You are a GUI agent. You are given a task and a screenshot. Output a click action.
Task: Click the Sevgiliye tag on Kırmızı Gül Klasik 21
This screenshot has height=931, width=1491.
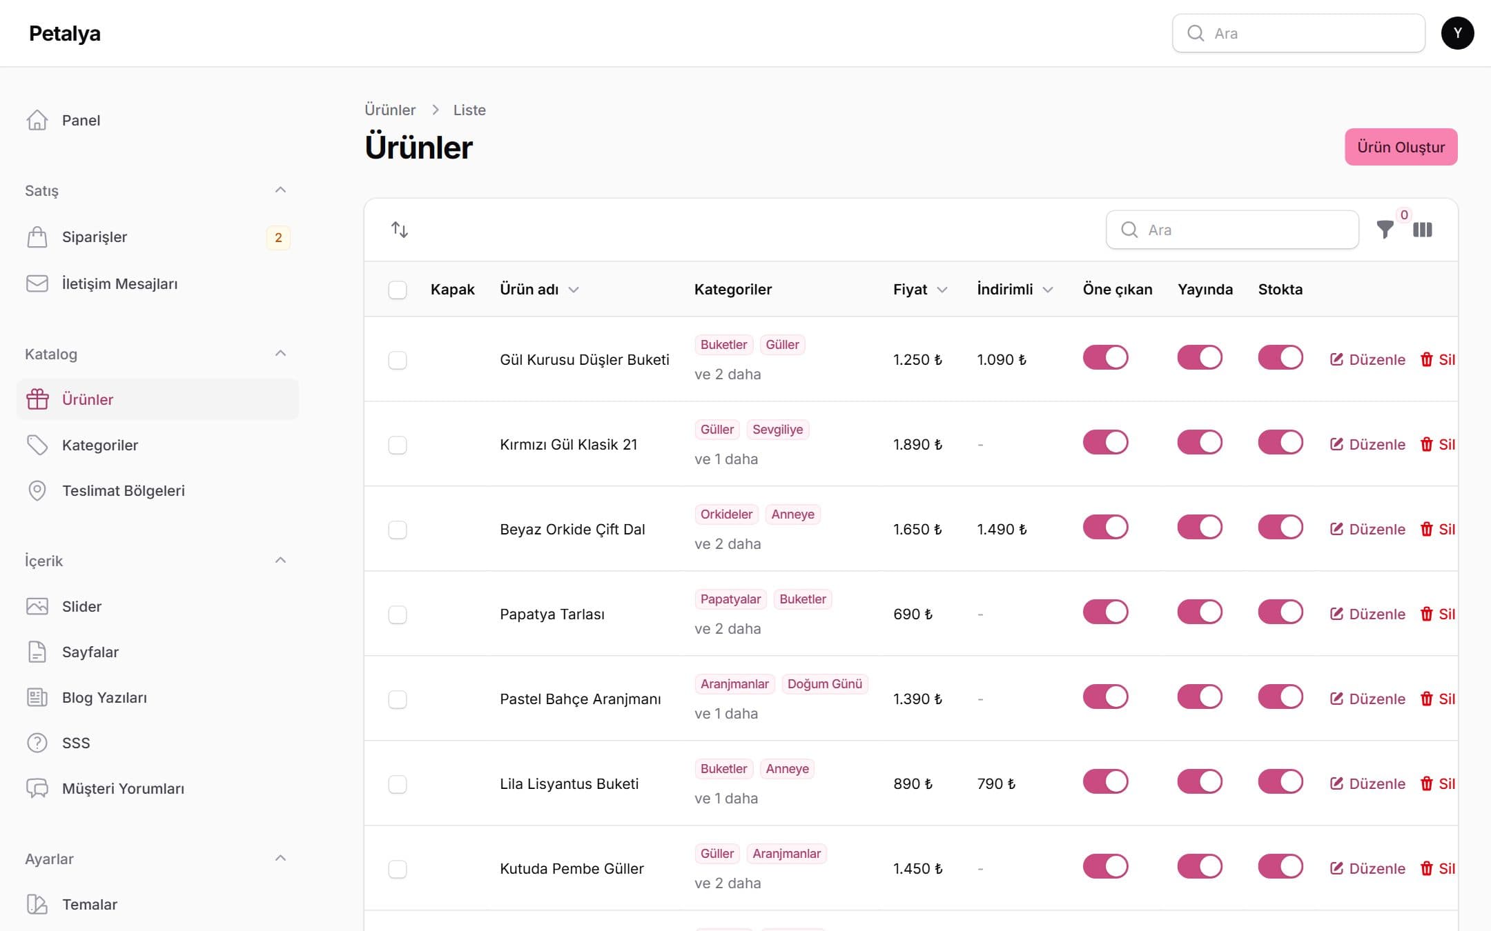coord(777,429)
